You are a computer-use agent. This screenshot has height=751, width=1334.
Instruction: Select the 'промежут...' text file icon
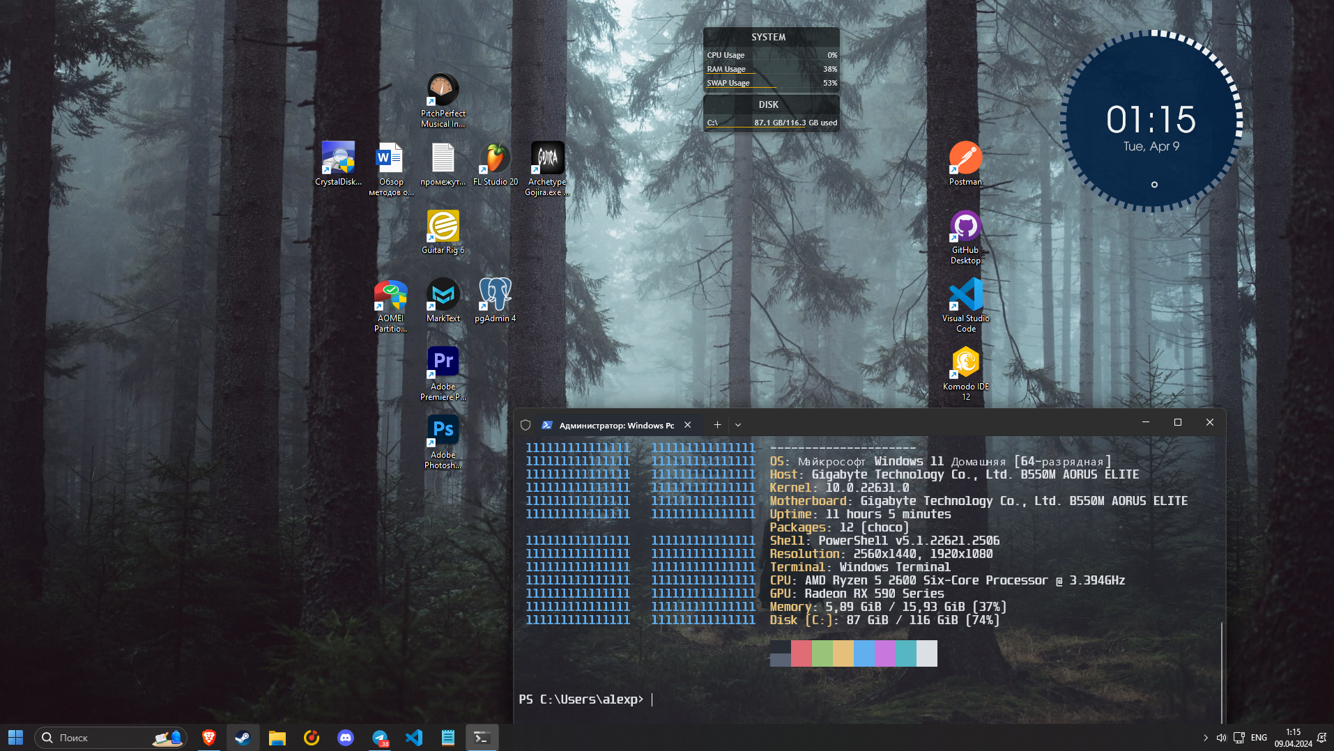pos(443,164)
